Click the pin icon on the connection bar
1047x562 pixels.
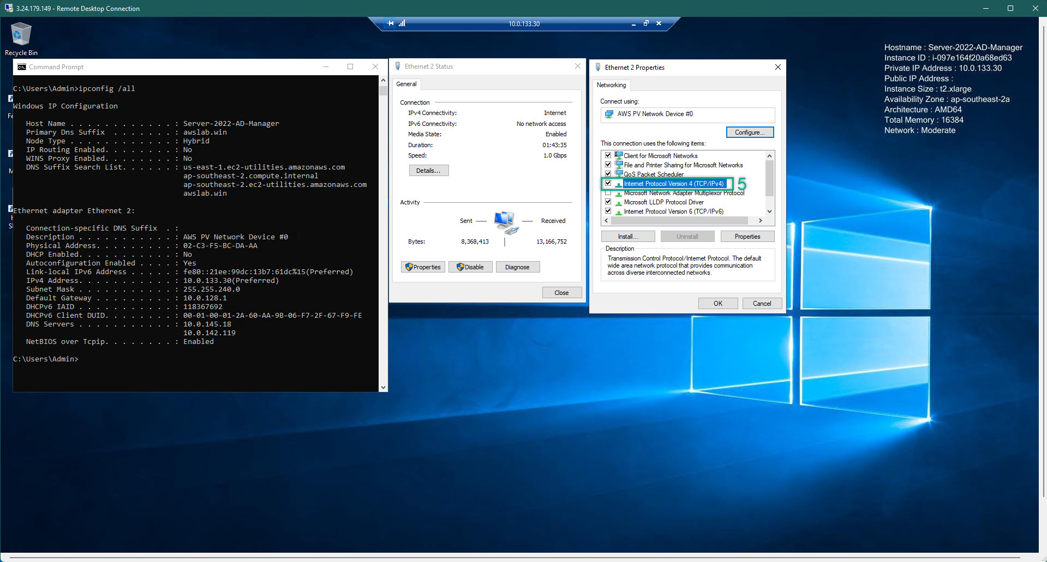click(x=391, y=23)
